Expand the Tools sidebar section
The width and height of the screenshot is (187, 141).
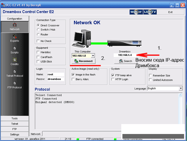14,119
